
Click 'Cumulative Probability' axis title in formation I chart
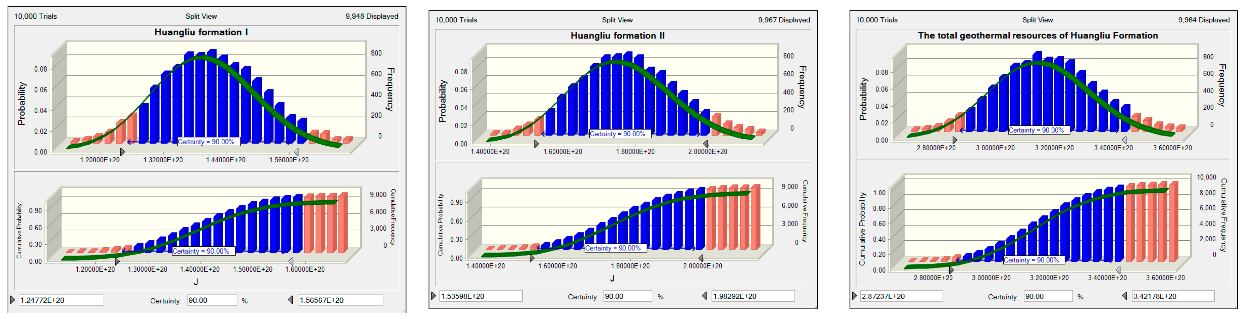coord(19,231)
